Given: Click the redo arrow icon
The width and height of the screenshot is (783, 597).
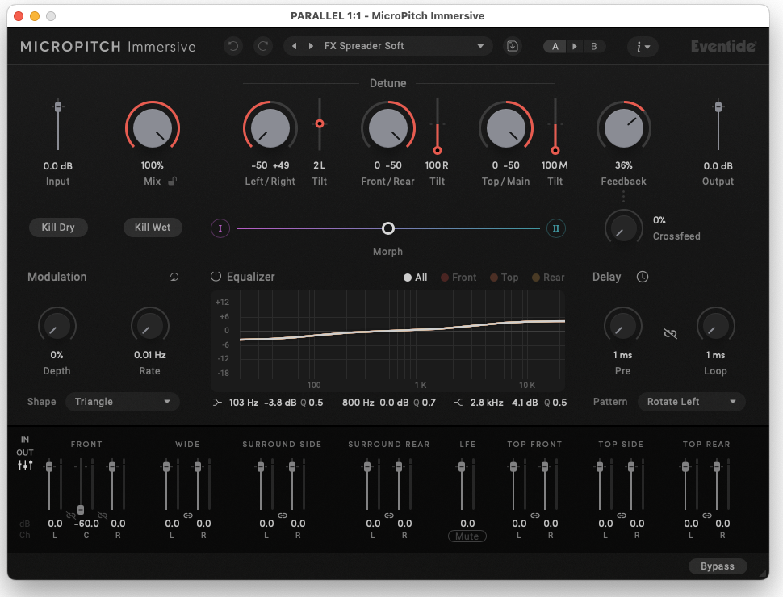Looking at the screenshot, I should pyautogui.click(x=263, y=47).
